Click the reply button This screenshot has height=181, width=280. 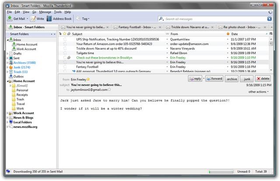(x=195, y=79)
